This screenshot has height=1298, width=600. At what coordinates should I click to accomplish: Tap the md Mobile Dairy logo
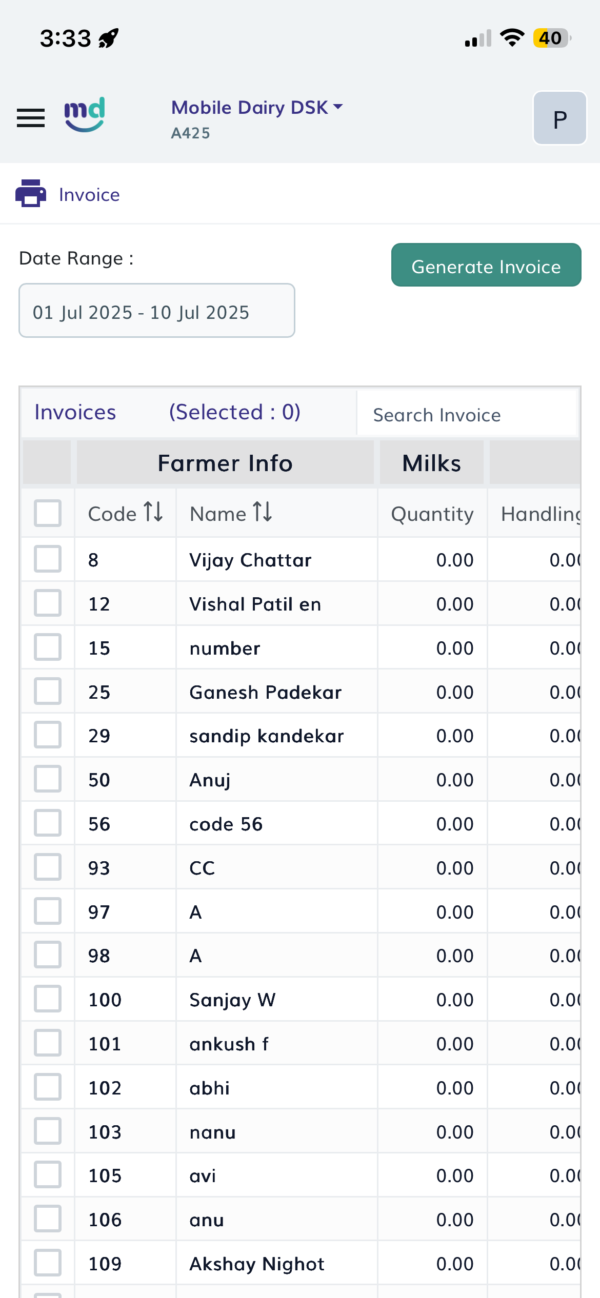(x=85, y=114)
